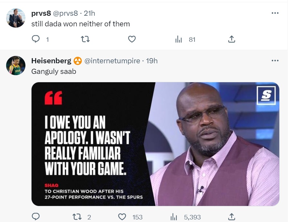Share prvs8's tweet
297x222 pixels.
tap(231, 40)
